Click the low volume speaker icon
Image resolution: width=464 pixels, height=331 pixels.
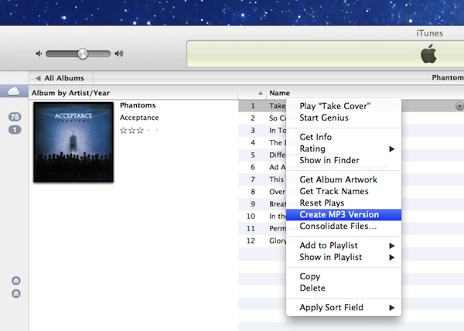click(x=39, y=53)
